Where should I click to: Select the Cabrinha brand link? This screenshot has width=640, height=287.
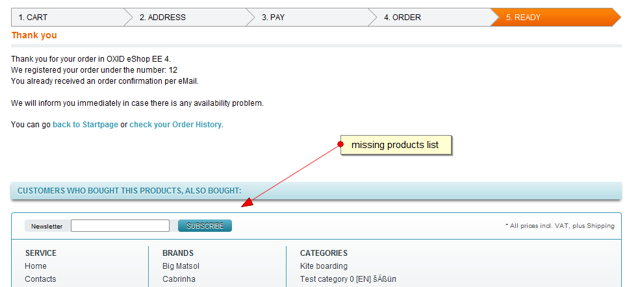179,279
